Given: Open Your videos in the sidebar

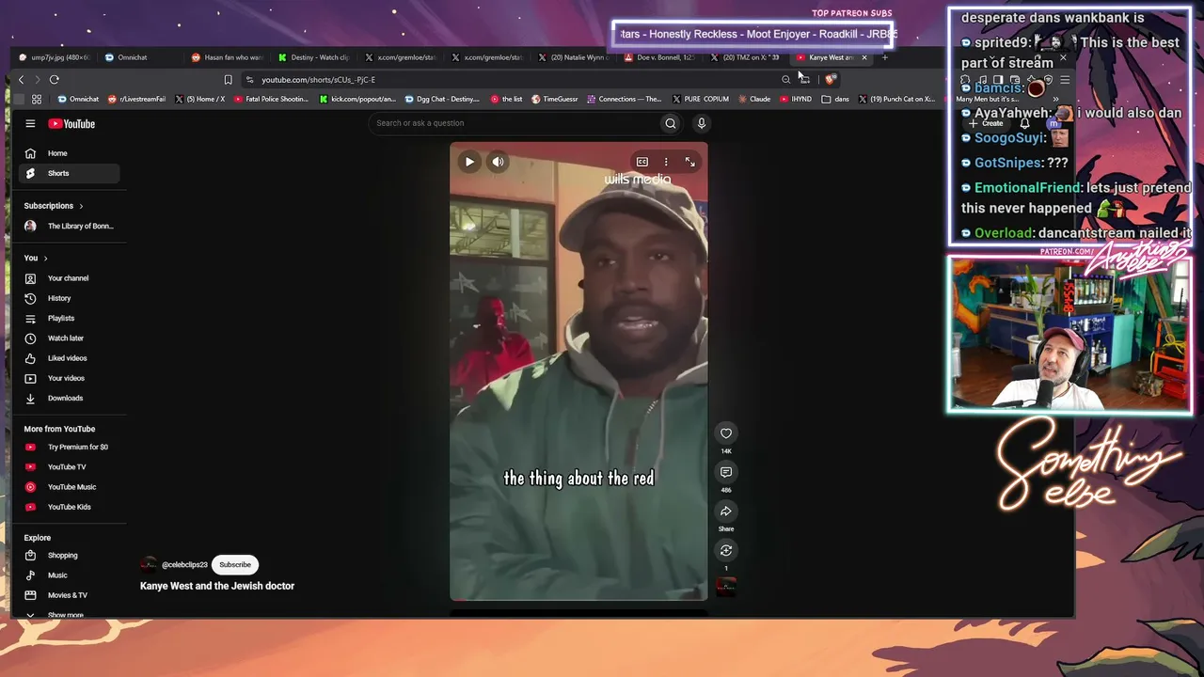Looking at the screenshot, I should point(69,378).
